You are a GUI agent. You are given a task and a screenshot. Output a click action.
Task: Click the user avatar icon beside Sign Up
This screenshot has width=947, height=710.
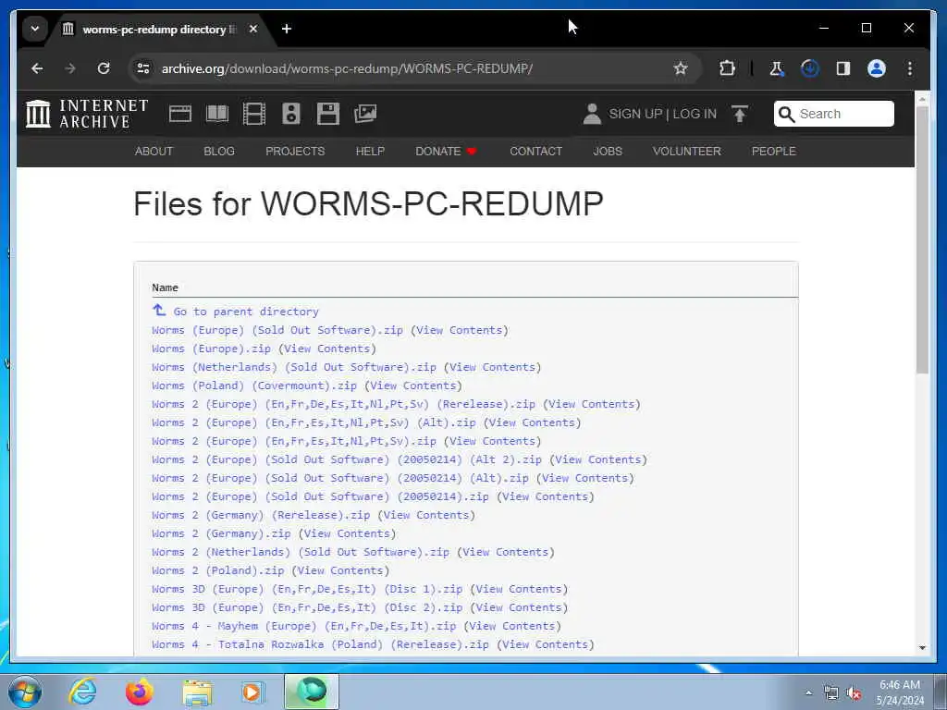pyautogui.click(x=592, y=114)
